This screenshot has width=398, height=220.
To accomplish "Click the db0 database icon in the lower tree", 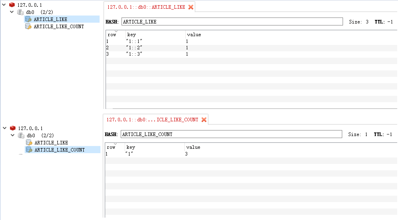I will coord(21,135).
